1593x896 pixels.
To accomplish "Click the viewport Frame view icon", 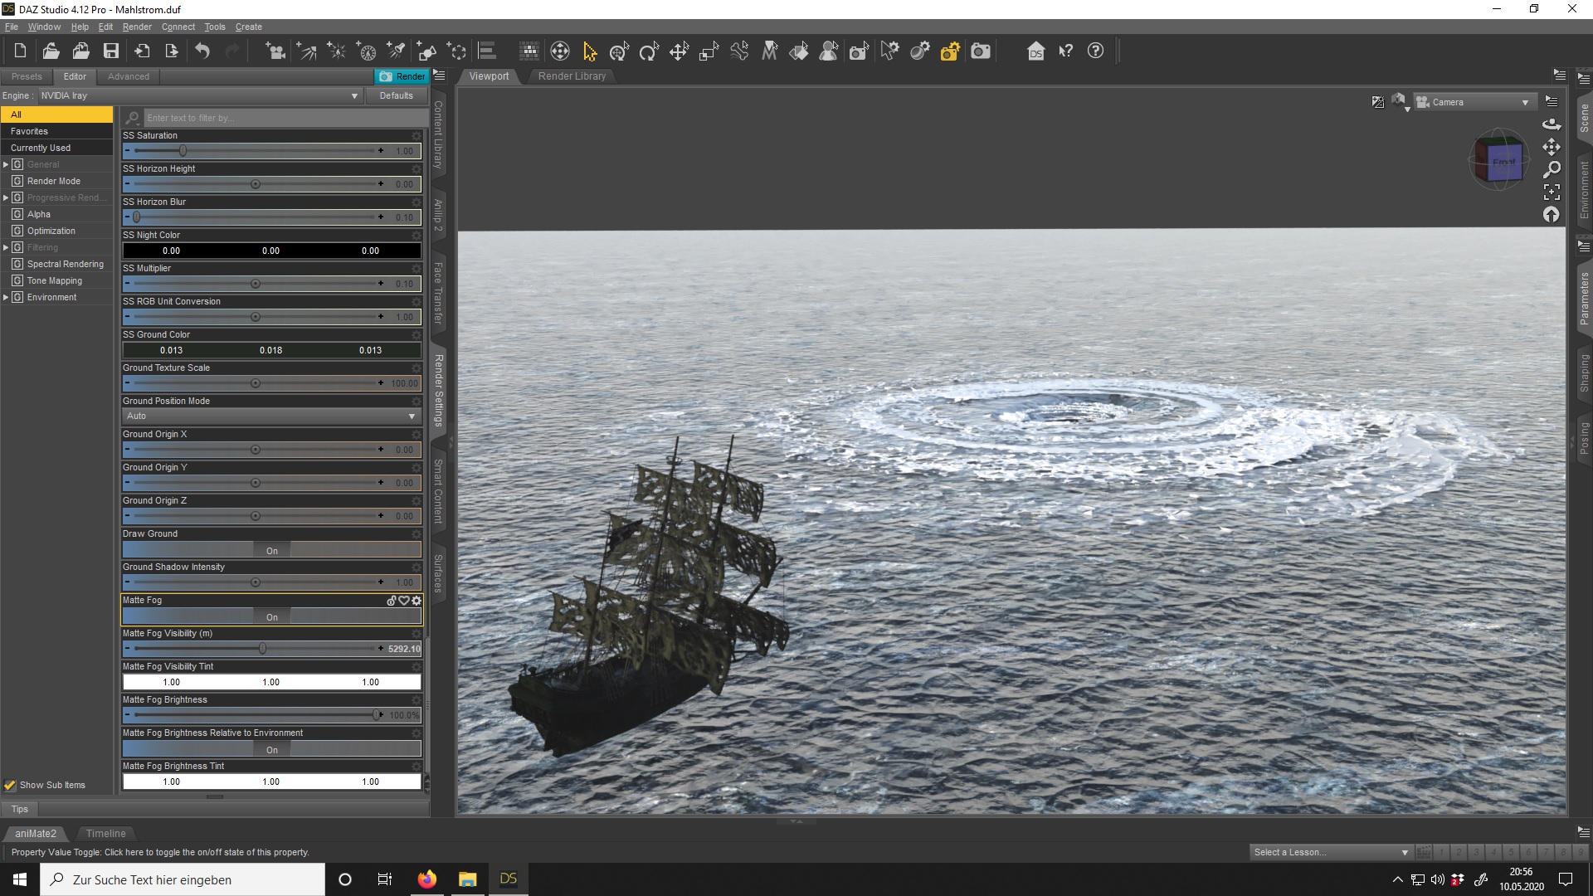I will coord(1552,192).
